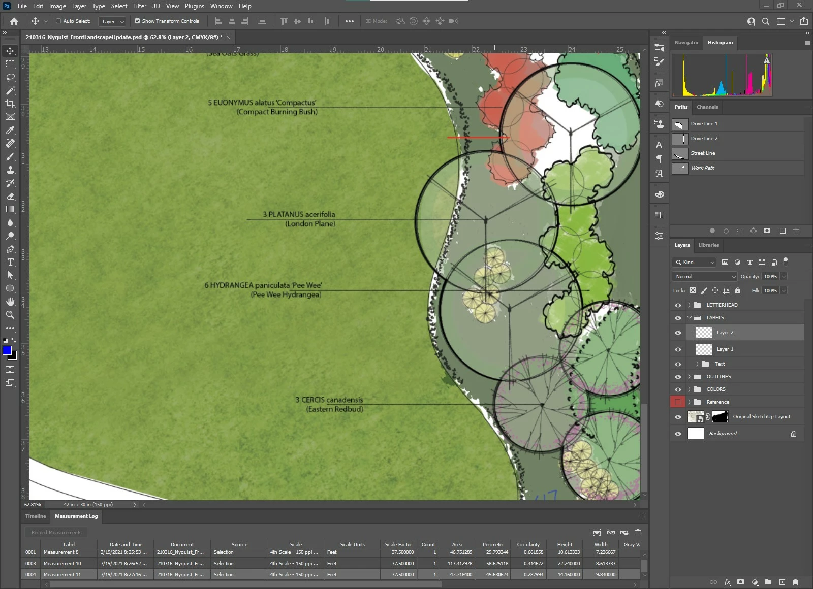
Task: Toggle visibility of Layer 1
Action: click(678, 349)
